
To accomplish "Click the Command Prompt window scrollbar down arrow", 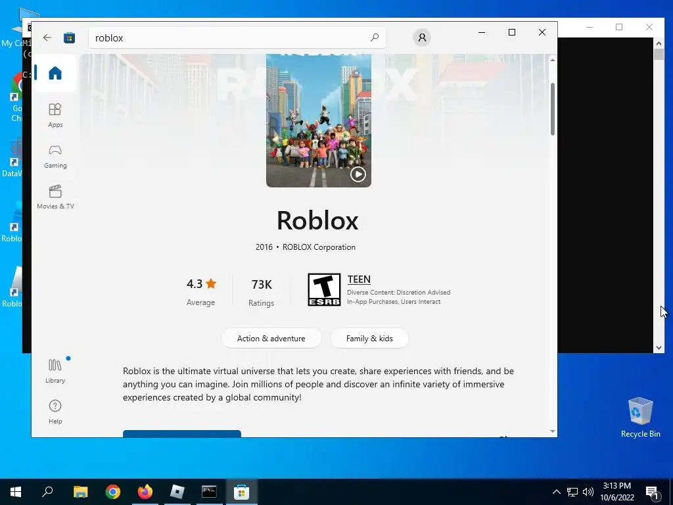I will (659, 348).
